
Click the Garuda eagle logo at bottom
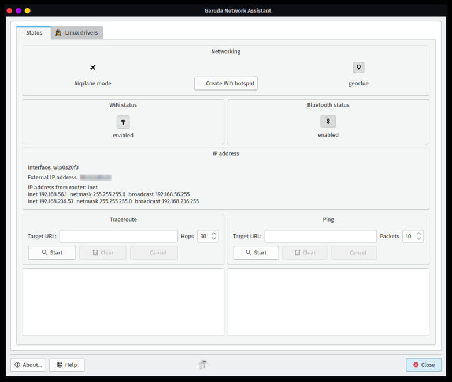(203, 365)
